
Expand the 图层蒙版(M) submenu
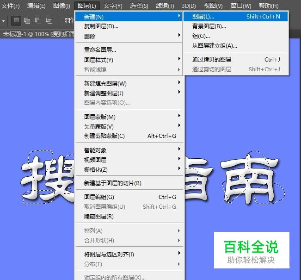tap(129, 117)
